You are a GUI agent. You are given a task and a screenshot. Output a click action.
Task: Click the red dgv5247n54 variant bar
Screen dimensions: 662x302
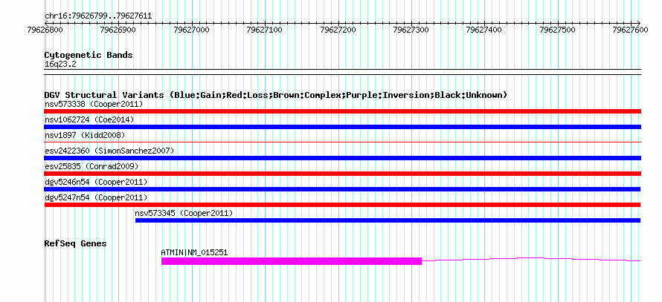342,205
